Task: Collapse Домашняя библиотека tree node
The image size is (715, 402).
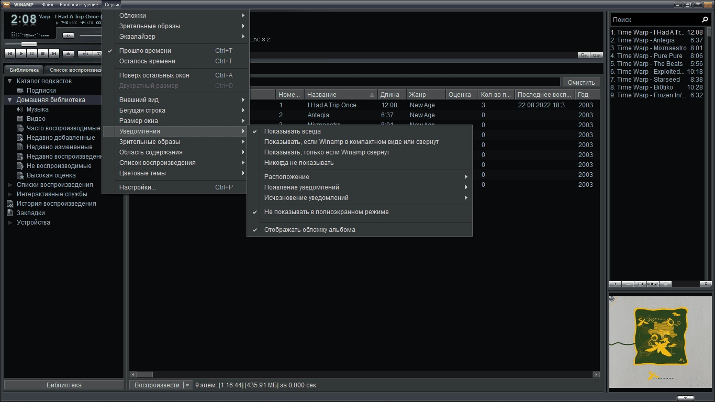Action: [x=10, y=100]
